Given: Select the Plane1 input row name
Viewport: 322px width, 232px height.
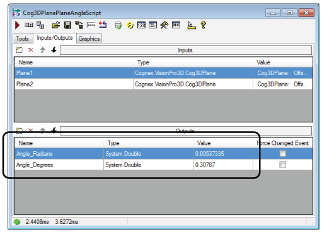Looking at the screenshot, I should 74,73.
